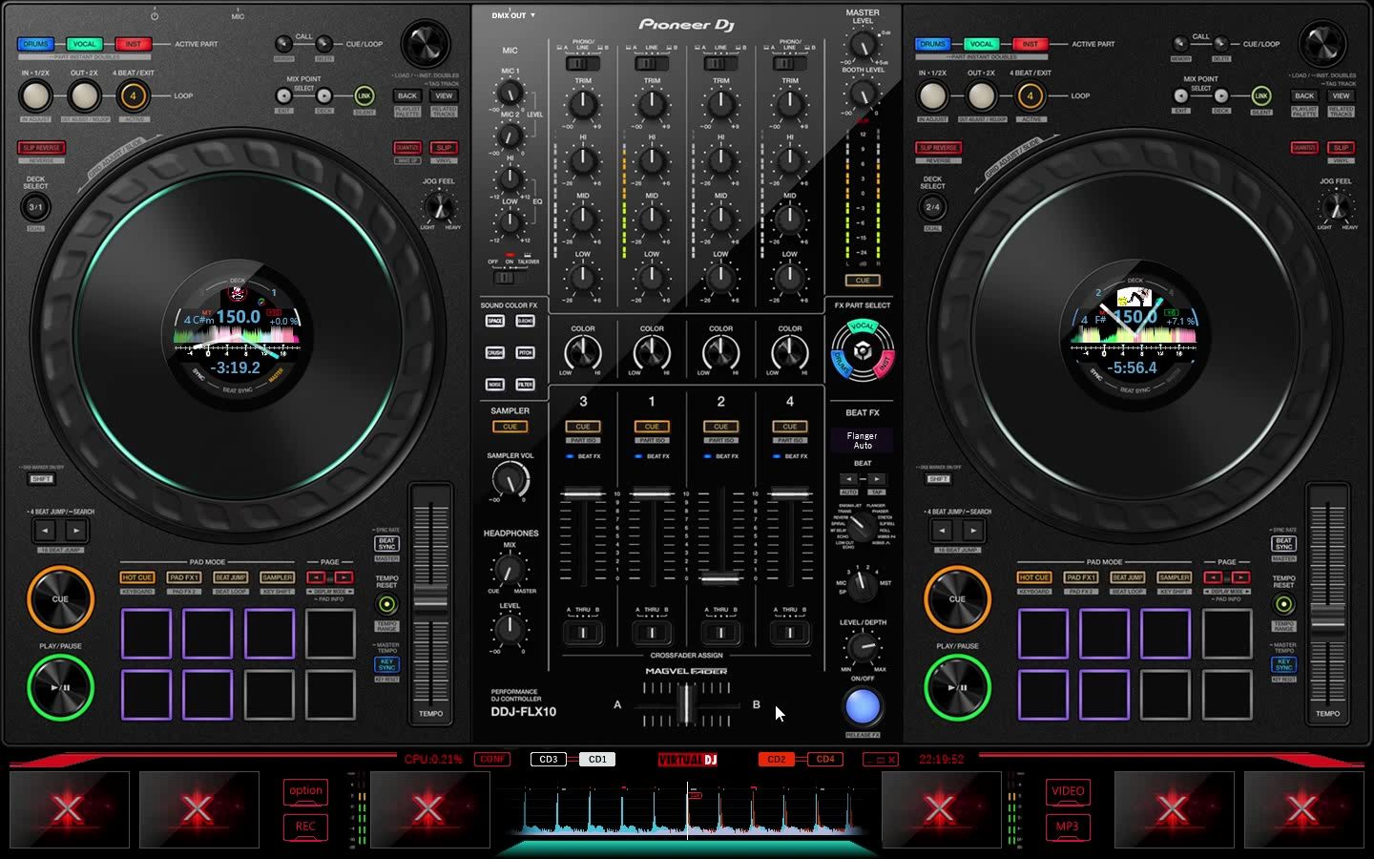The width and height of the screenshot is (1374, 859).
Task: Click right deck DECK SELECT 2/4 button
Action: tap(932, 207)
